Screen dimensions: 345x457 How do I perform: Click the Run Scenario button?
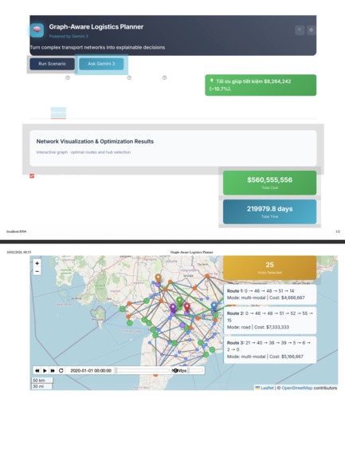[52, 64]
